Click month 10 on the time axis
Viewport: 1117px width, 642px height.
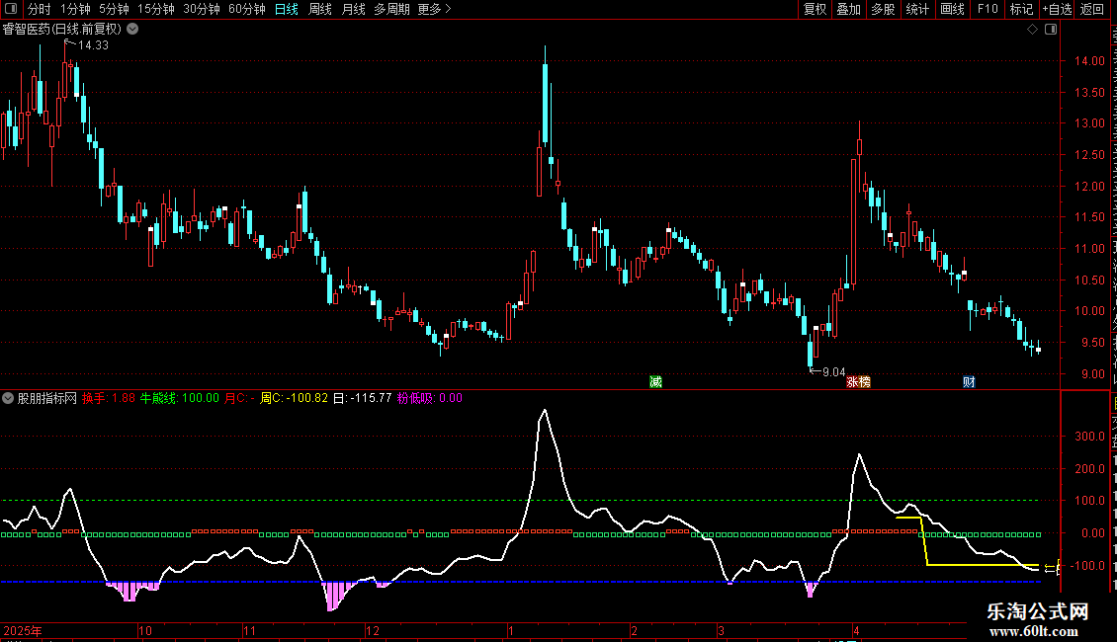[x=145, y=630]
